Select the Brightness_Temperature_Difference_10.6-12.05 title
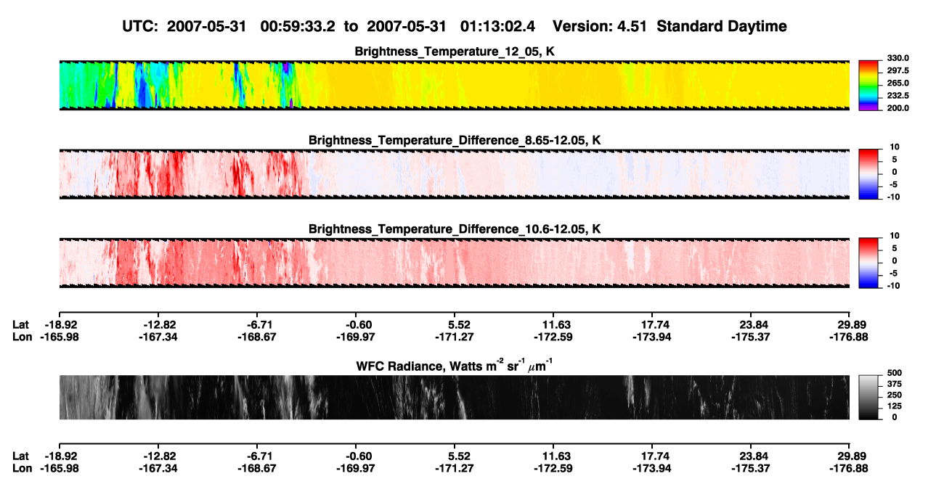The width and height of the screenshot is (944, 484). tap(455, 229)
